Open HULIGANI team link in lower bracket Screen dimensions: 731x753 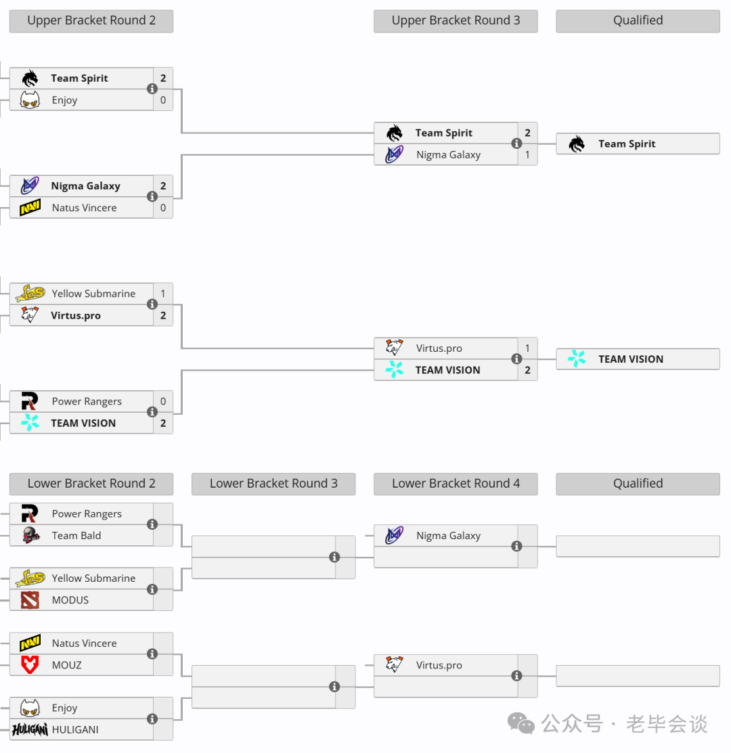75,729
